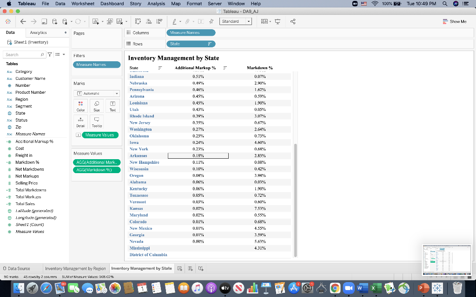Switch to Inventory Management by Region sheet

click(74, 268)
